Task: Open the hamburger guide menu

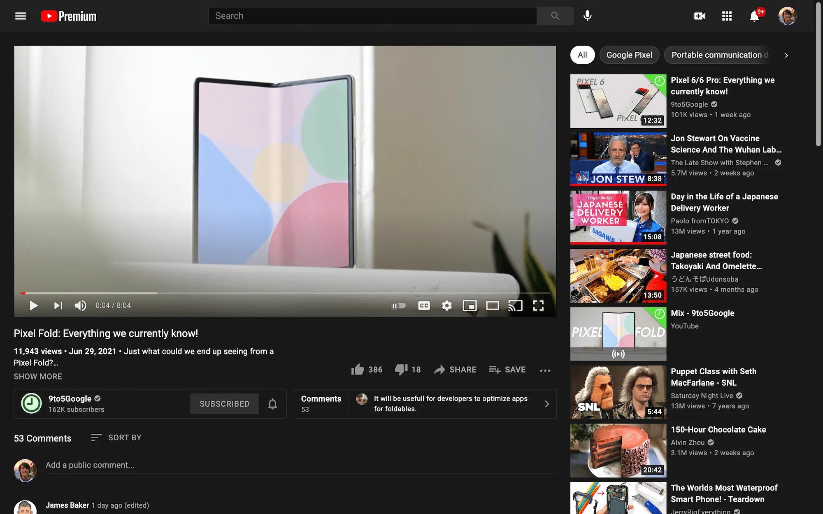Action: [x=20, y=16]
